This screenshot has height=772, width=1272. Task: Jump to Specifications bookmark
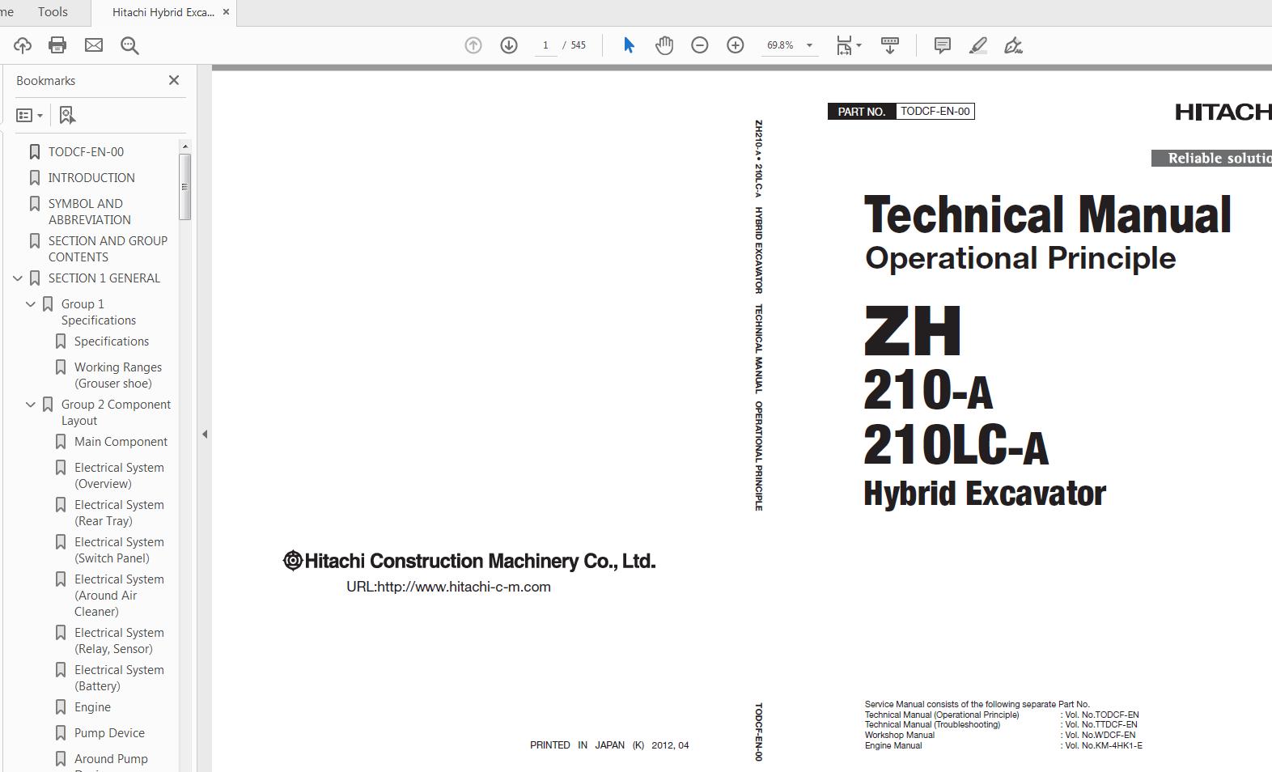coord(112,341)
